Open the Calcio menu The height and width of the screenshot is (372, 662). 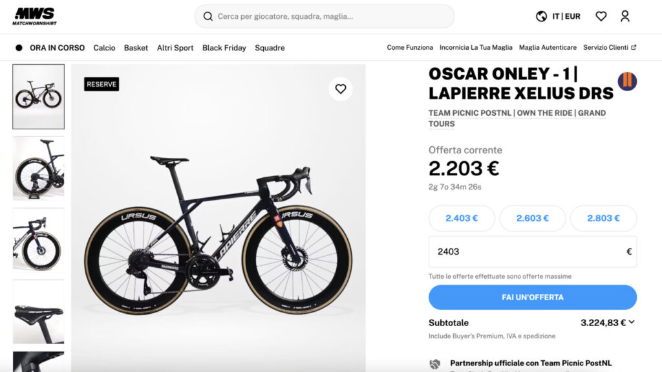pos(104,48)
